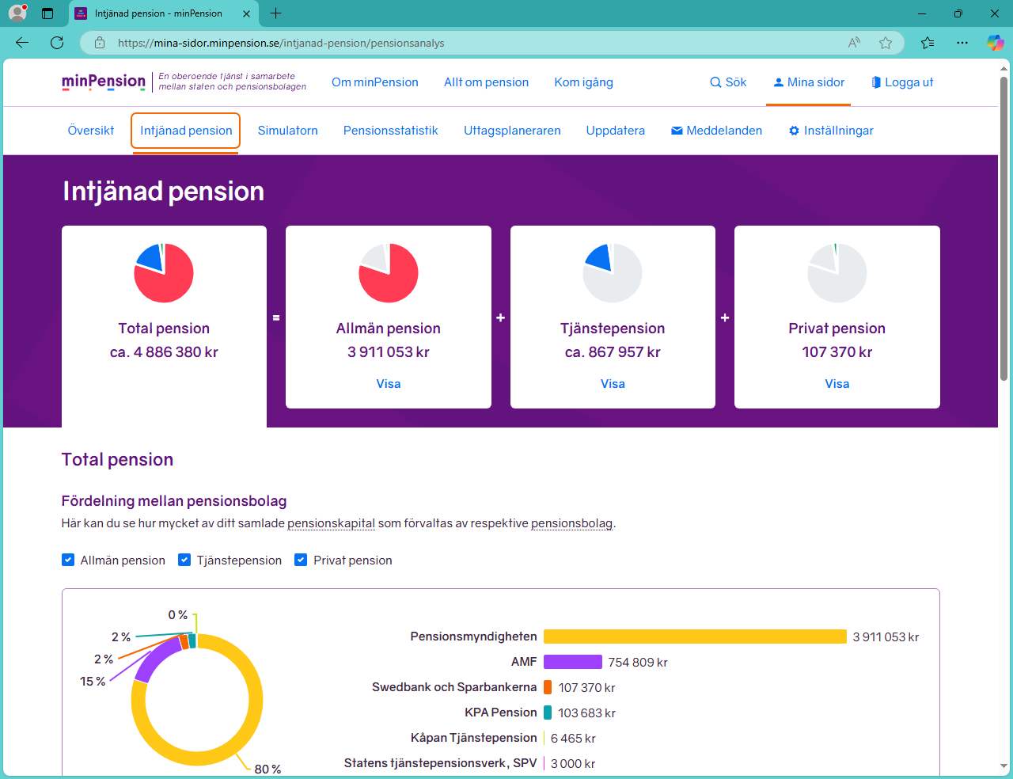Image resolution: width=1013 pixels, height=779 pixels.
Task: Click the Sök search option
Action: tap(728, 82)
